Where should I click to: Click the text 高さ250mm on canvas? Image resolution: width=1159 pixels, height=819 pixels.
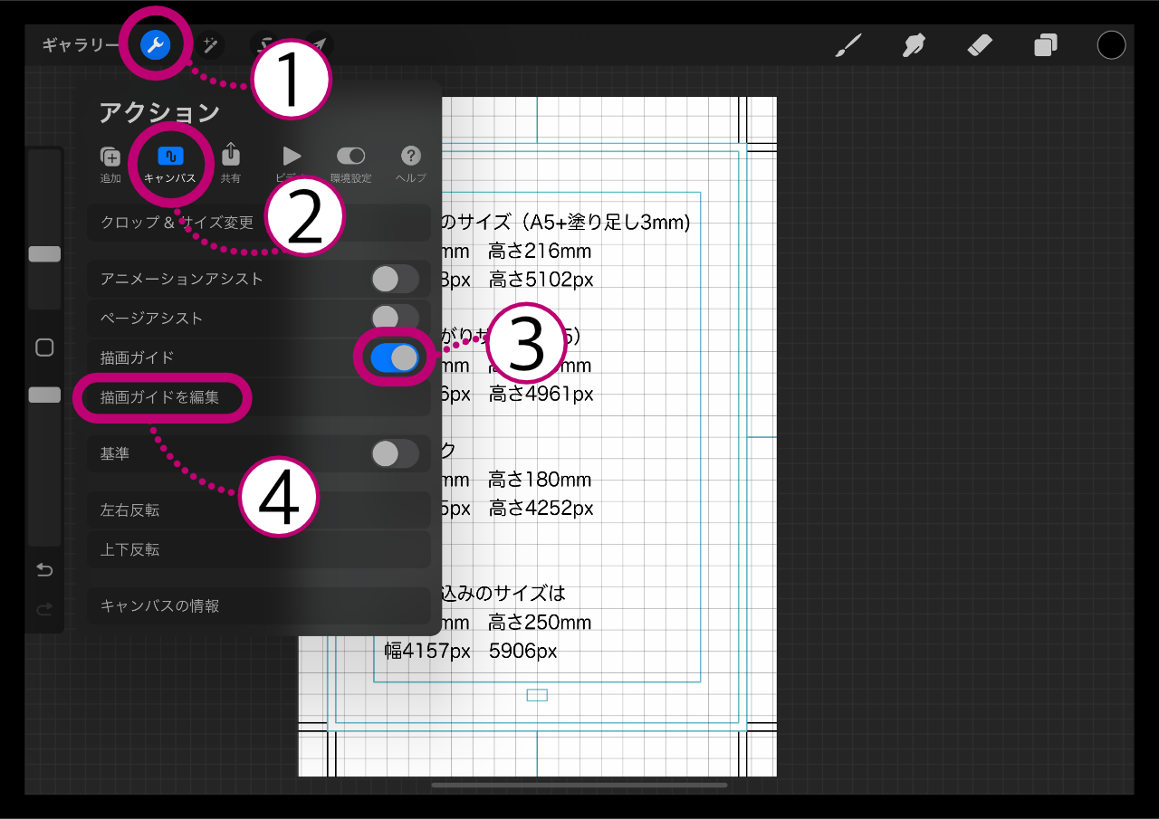click(540, 623)
